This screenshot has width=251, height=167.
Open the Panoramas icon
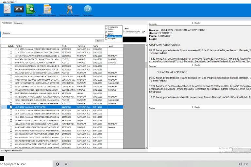point(31,9)
